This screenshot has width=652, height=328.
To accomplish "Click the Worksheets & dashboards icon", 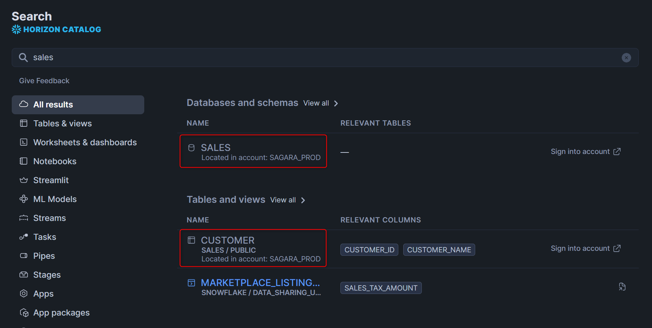I will click(24, 142).
